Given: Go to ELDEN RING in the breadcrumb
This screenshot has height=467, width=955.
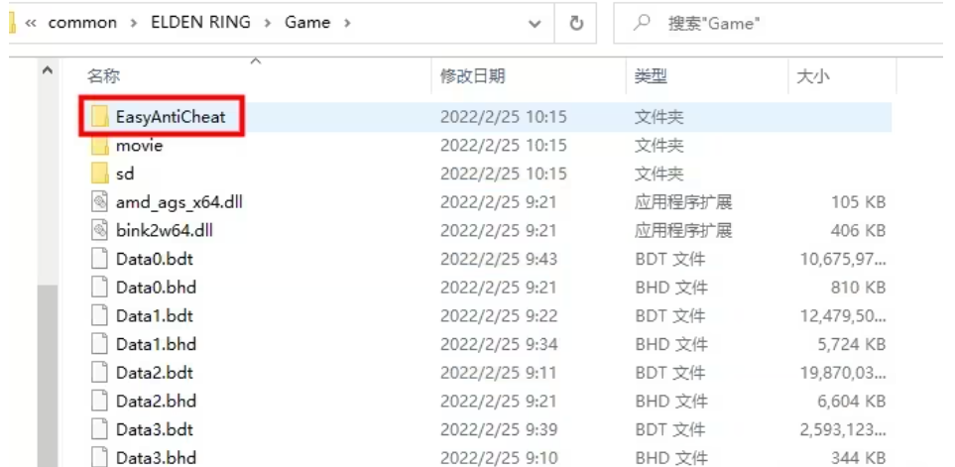Looking at the screenshot, I should tap(200, 23).
